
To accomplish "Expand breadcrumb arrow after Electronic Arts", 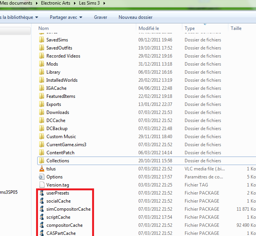I will click(75, 3).
